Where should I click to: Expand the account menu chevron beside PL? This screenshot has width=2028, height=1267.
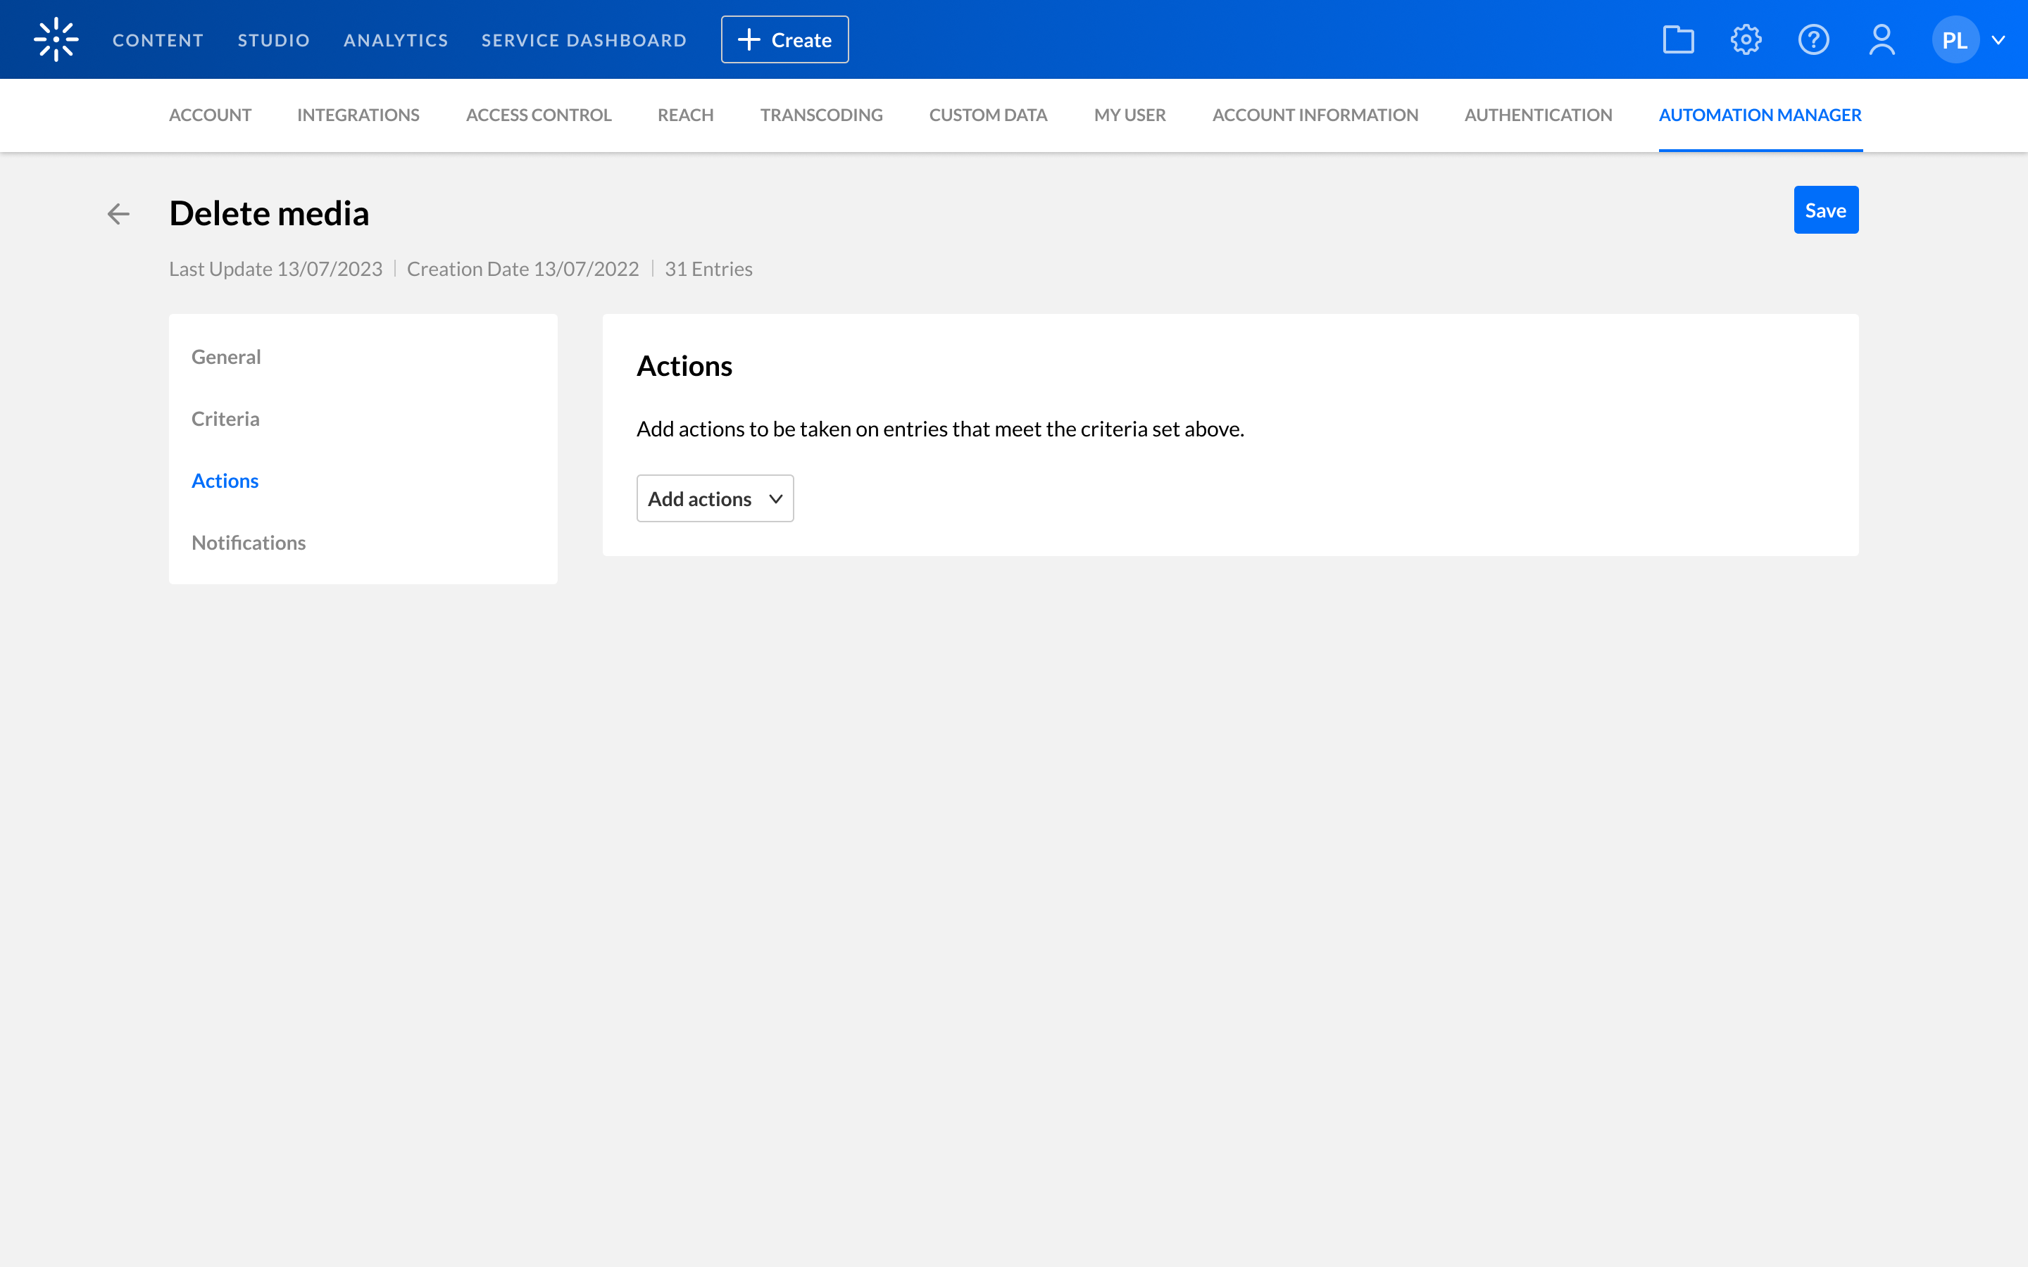[1998, 39]
